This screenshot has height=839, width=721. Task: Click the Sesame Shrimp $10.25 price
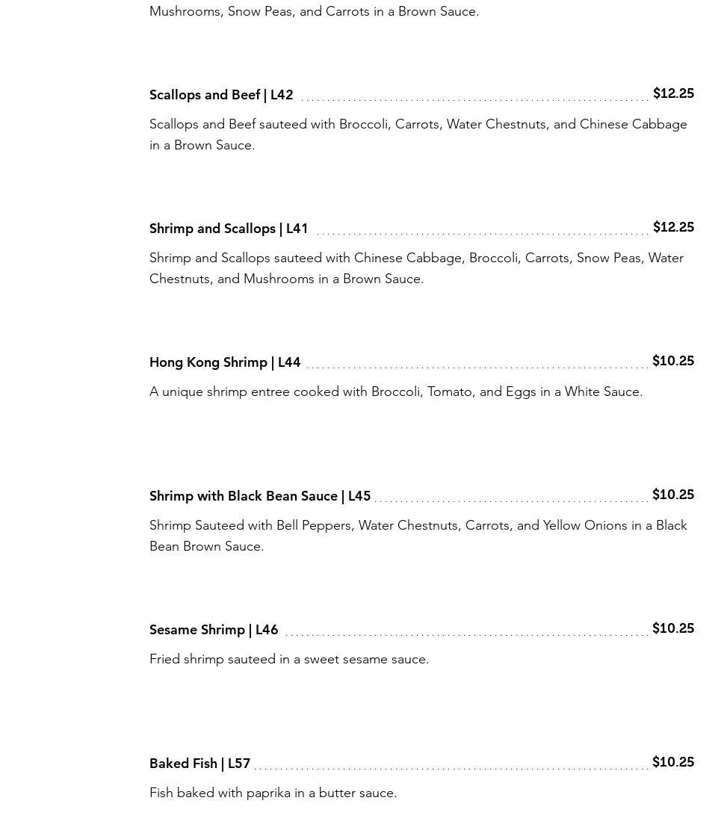673,628
